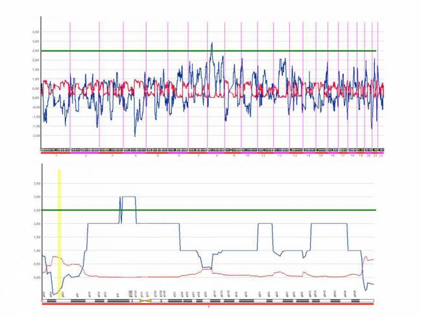The height and width of the screenshot is (316, 421).
Task: Click chromosome label 22 under the genome-wide plot
Action: click(381, 156)
